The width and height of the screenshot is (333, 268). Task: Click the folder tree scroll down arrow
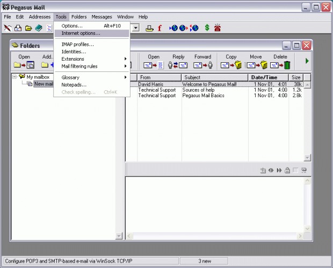click(119, 236)
